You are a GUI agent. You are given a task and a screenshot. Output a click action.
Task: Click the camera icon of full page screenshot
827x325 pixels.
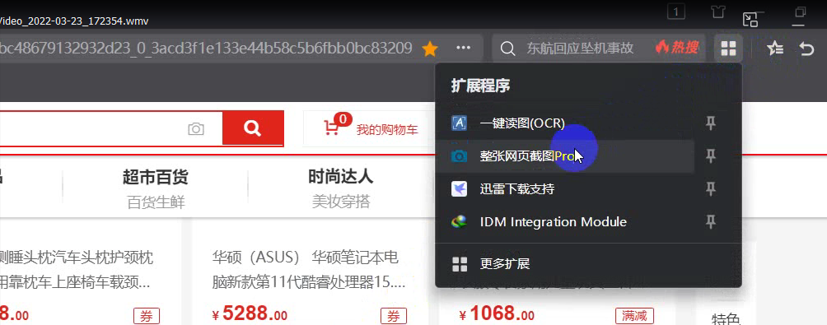(460, 156)
